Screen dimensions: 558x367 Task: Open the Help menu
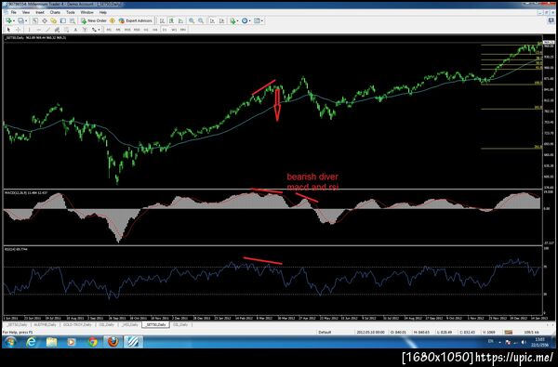coord(103,12)
